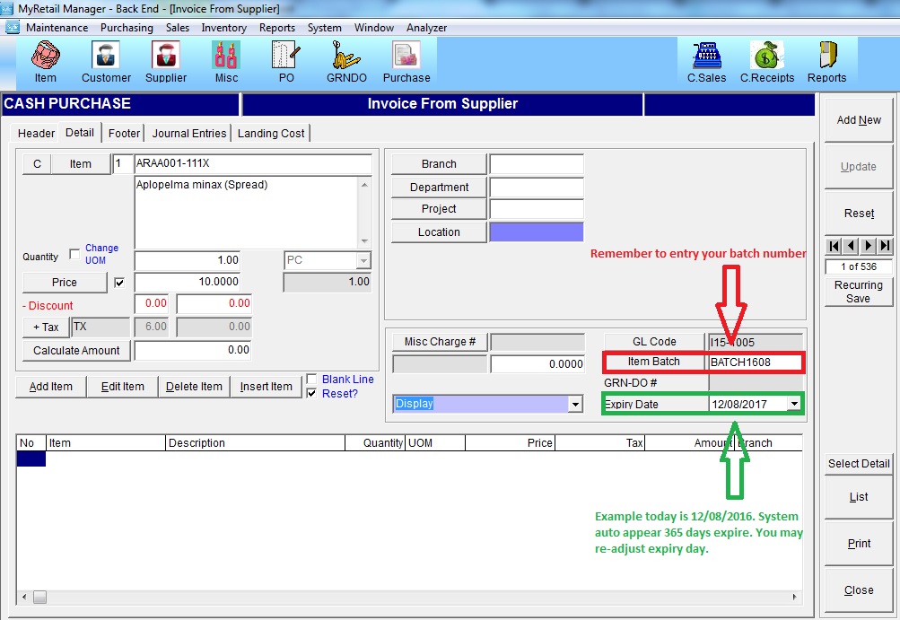Image resolution: width=900 pixels, height=620 pixels.
Task: Open the Display combo box
Action: 575,405
